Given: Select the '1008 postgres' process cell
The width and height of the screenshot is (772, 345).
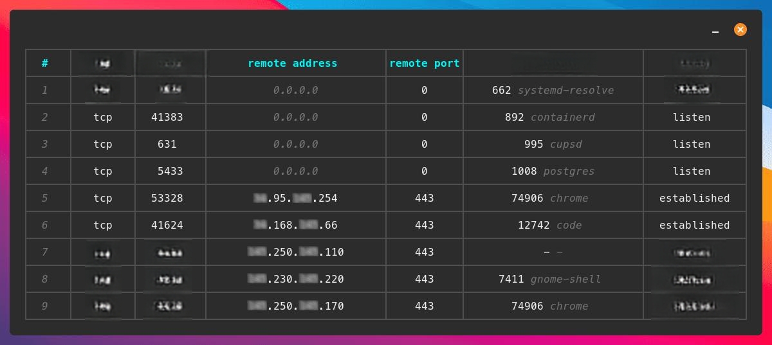Looking at the screenshot, I should click(x=553, y=171).
